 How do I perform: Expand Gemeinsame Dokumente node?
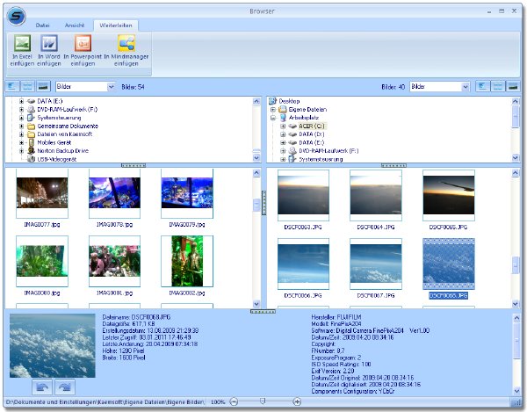click(x=21, y=126)
